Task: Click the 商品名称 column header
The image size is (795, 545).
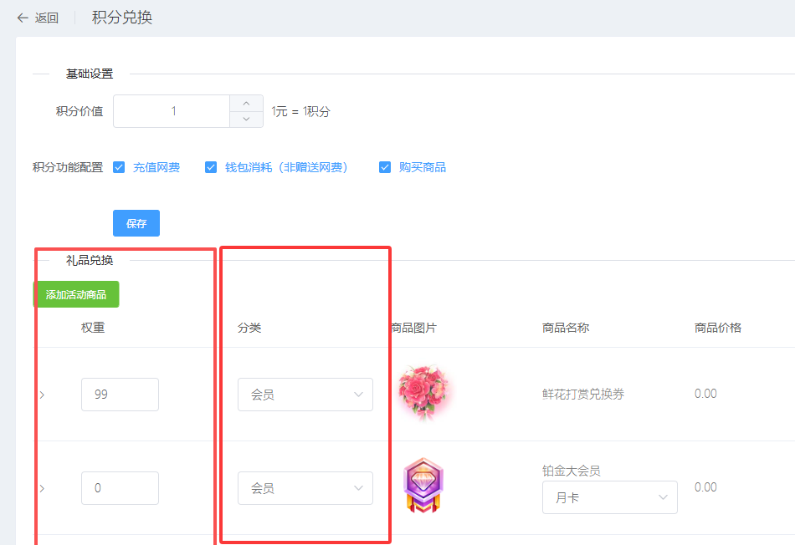Action: click(566, 328)
